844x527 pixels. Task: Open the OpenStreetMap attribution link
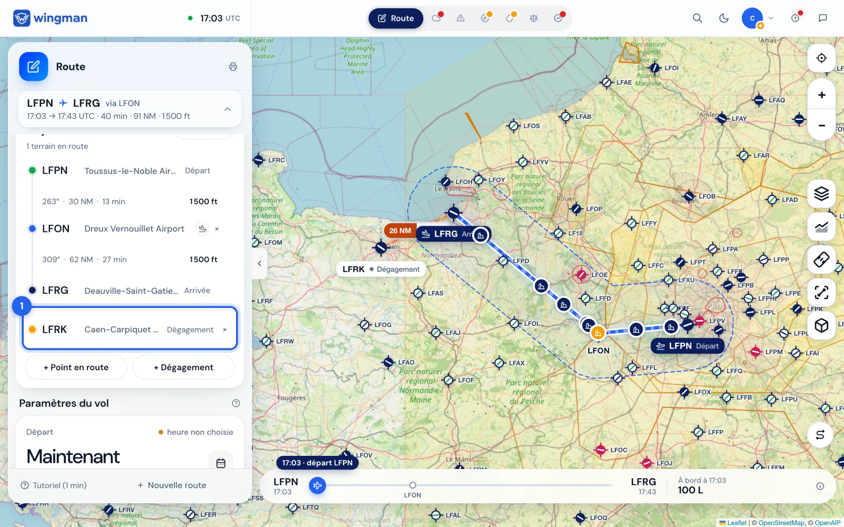coord(781,523)
